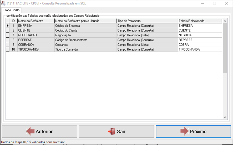Click the red right arrow icon on Próximo
The width and height of the screenshot is (233, 145).
click(184, 131)
